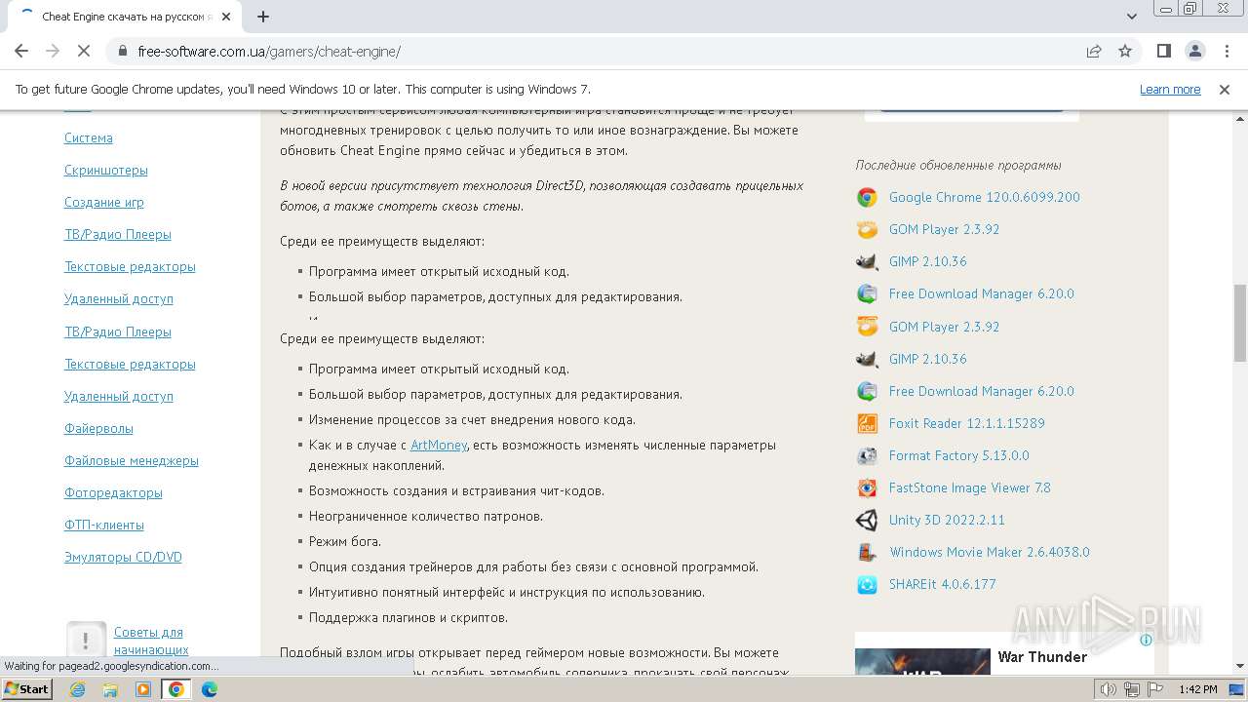Share this page via the share icon

(x=1094, y=51)
